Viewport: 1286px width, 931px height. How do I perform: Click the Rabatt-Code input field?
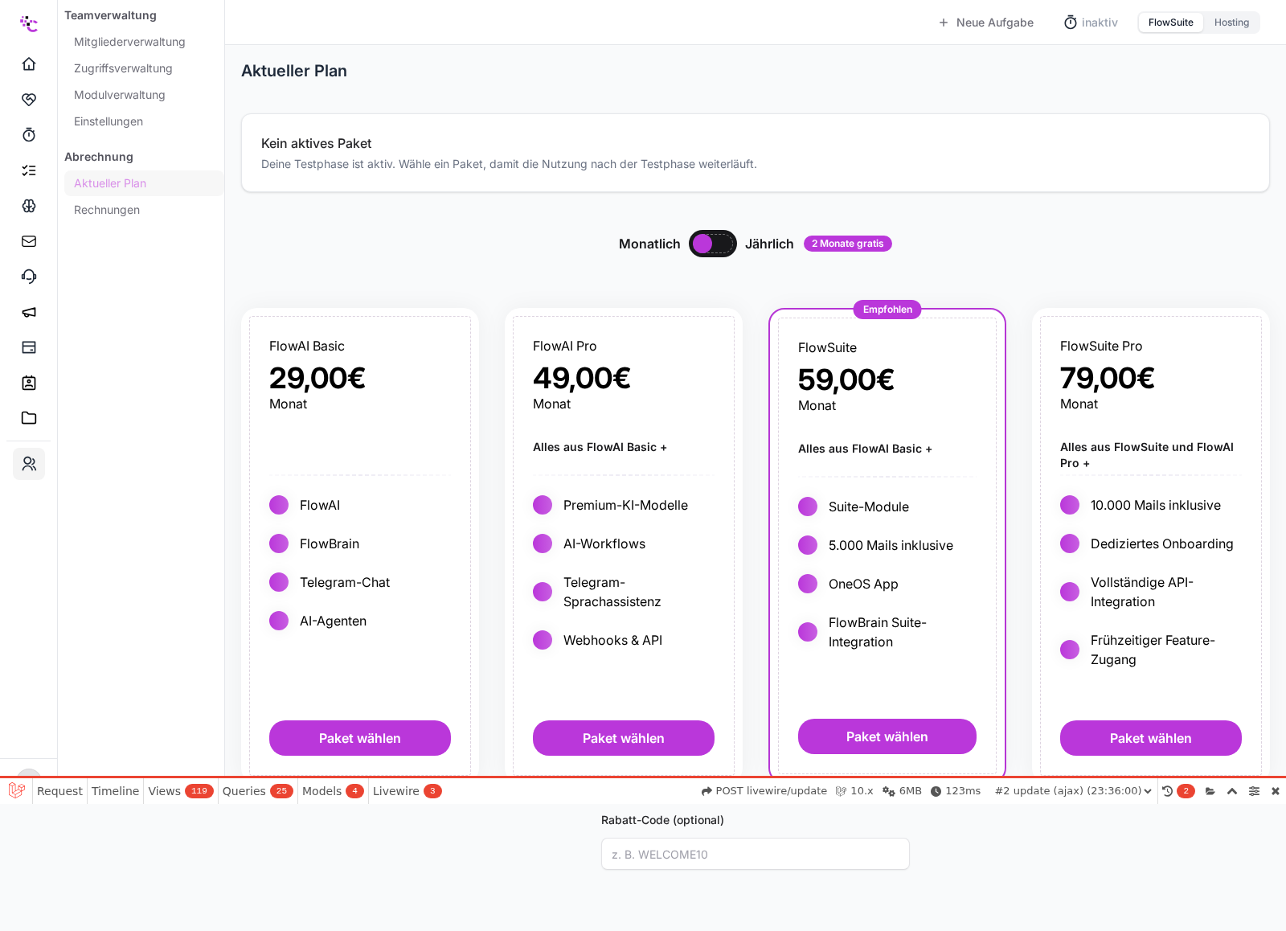756,854
